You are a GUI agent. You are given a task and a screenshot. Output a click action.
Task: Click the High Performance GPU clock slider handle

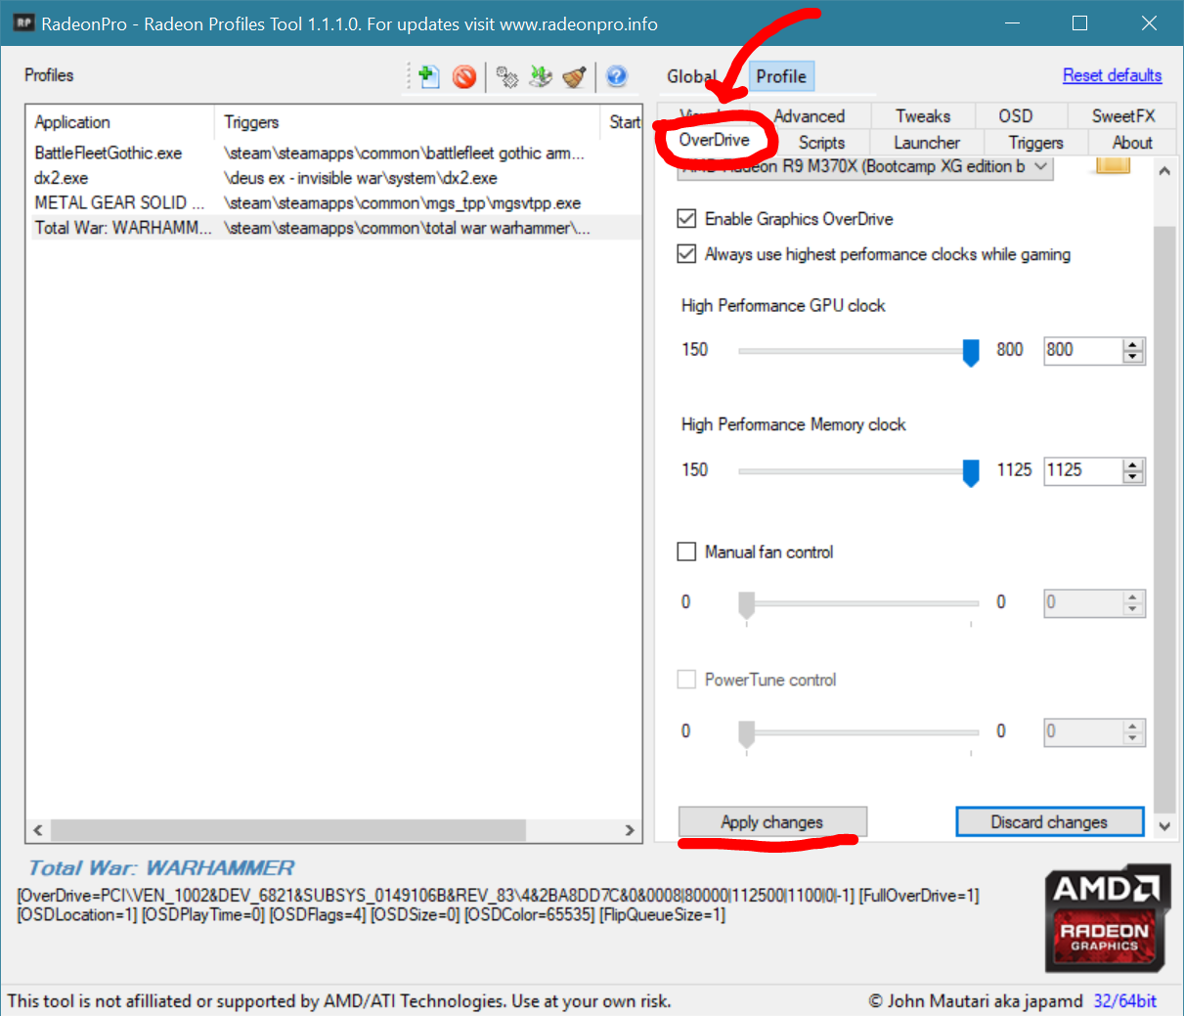pos(971,352)
